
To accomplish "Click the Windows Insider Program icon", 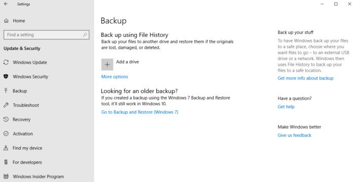I will (6, 176).
